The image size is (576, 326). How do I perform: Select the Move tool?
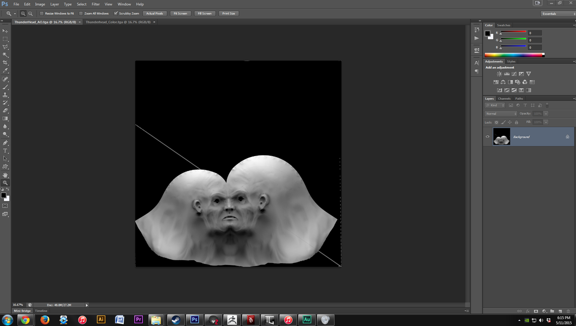5,31
